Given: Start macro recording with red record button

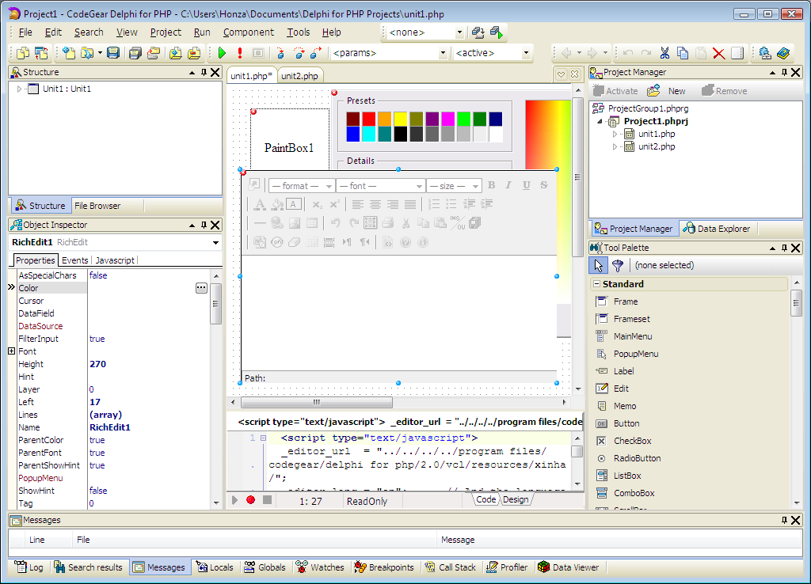Looking at the screenshot, I should click(250, 500).
